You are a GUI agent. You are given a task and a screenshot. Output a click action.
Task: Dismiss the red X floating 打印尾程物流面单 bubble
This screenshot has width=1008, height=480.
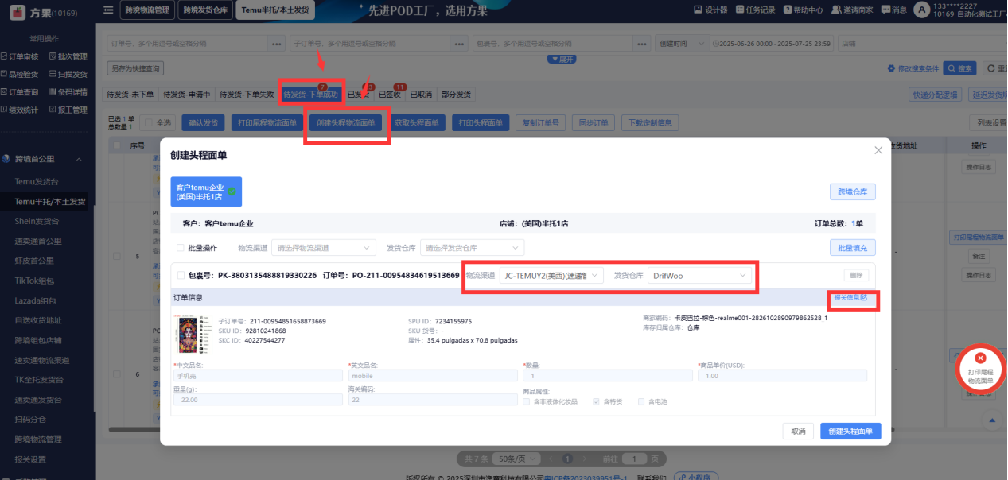pyautogui.click(x=980, y=358)
